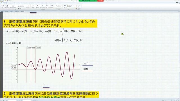Open the Constants palette (π icon)

coord(47,6)
